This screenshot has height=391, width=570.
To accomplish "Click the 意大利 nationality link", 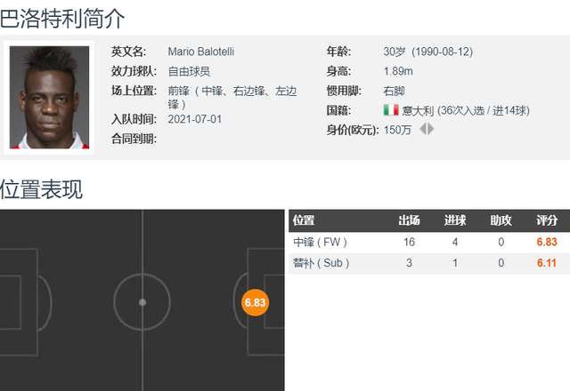I will click(x=418, y=110).
